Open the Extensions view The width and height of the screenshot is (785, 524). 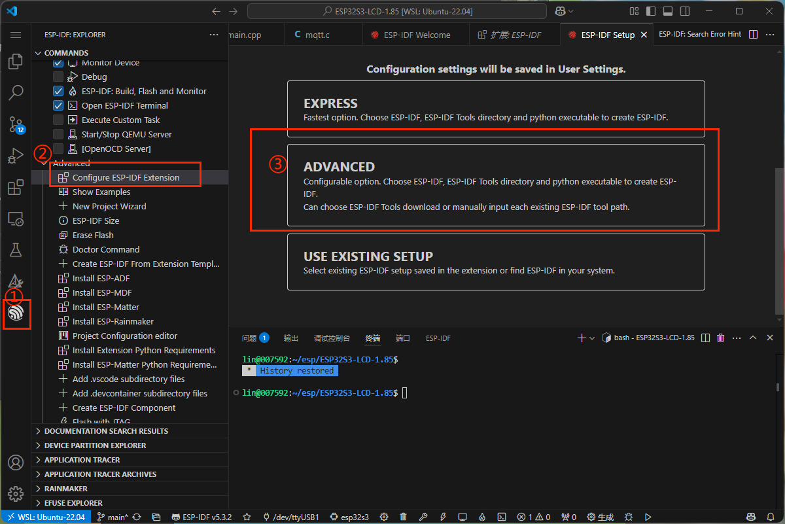(16, 187)
